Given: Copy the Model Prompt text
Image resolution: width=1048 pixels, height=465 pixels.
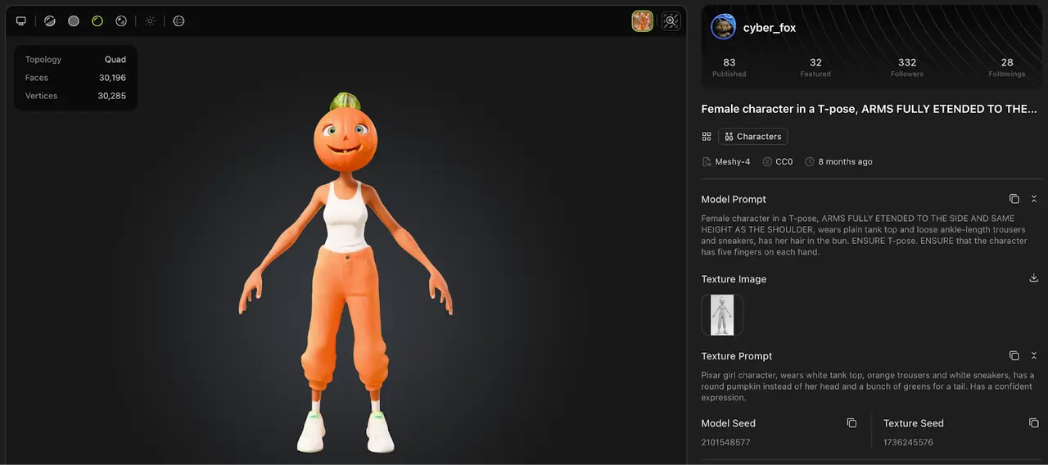Looking at the screenshot, I should (1014, 199).
